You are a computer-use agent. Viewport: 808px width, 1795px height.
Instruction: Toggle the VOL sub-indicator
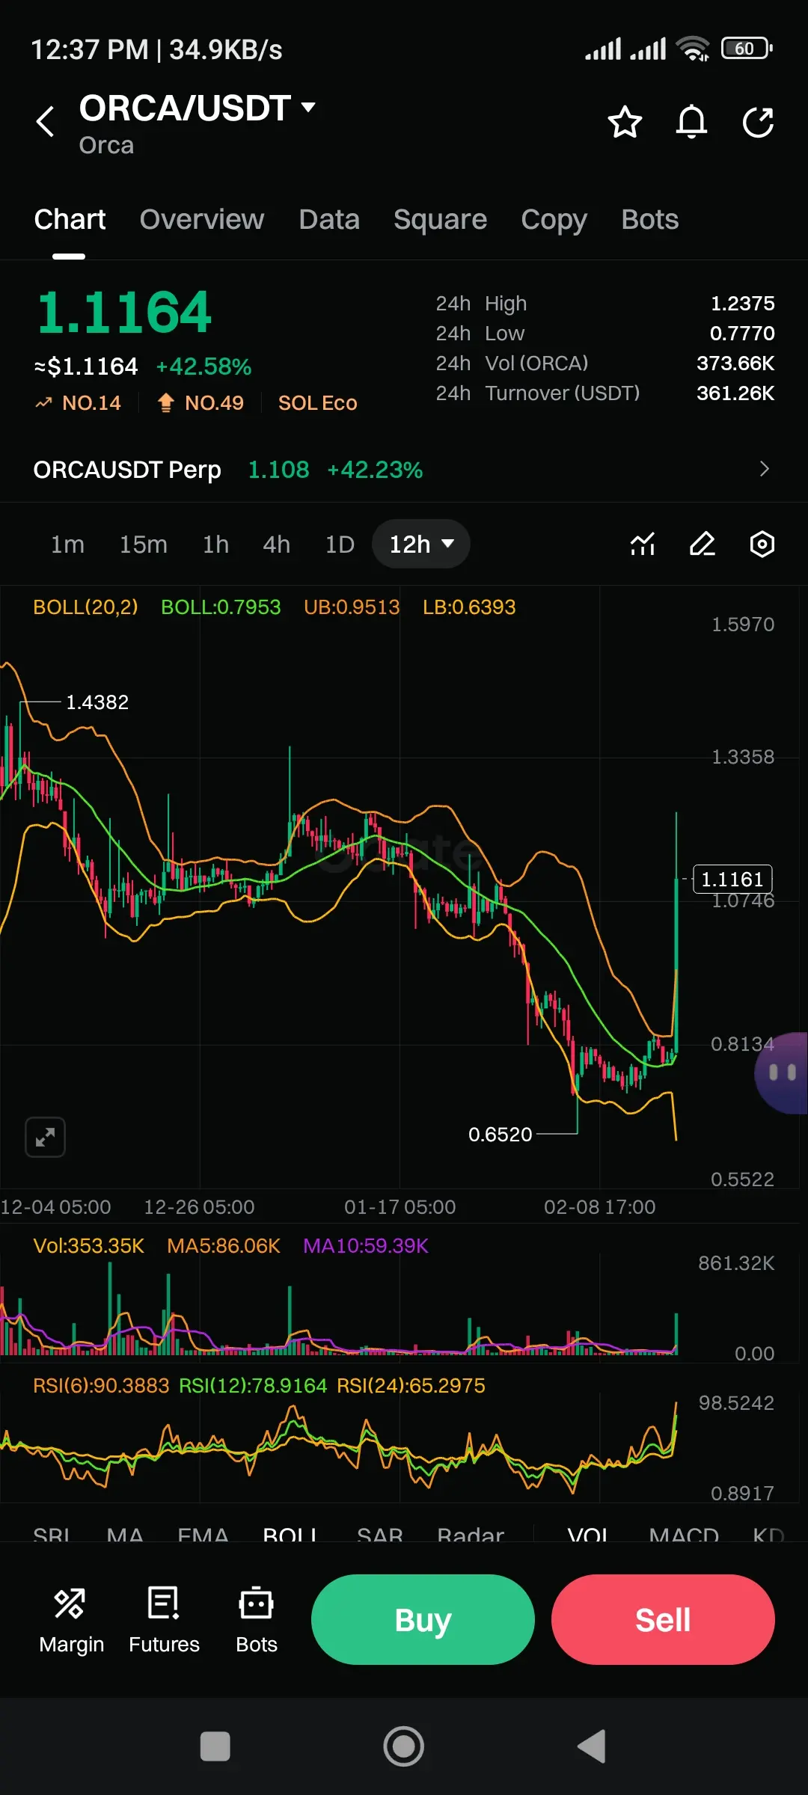588,1534
